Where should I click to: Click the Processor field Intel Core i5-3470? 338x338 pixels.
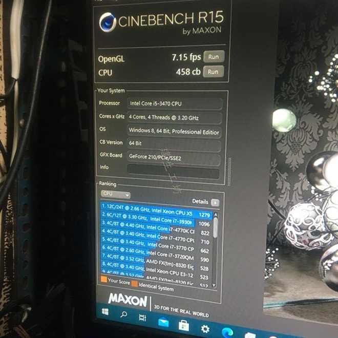click(175, 103)
